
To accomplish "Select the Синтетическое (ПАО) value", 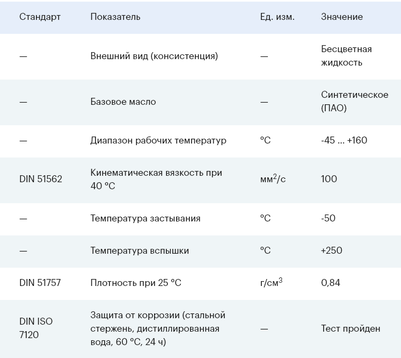I will 355,102.
